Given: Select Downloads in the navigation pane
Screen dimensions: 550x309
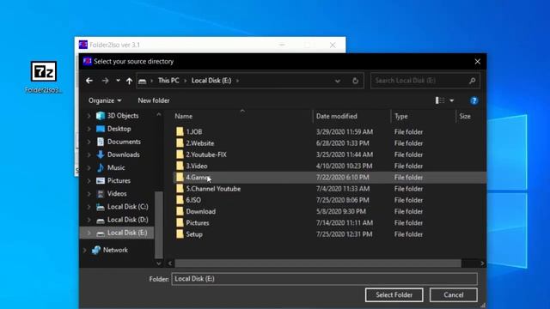Looking at the screenshot, I should (123, 154).
